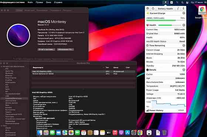Open Messages from the Dock
This screenshot has height=137, width=207.
pos(52,133)
